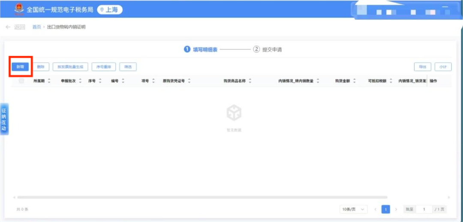Go to next page with right chevron
This screenshot has height=222, width=463.
(396, 209)
